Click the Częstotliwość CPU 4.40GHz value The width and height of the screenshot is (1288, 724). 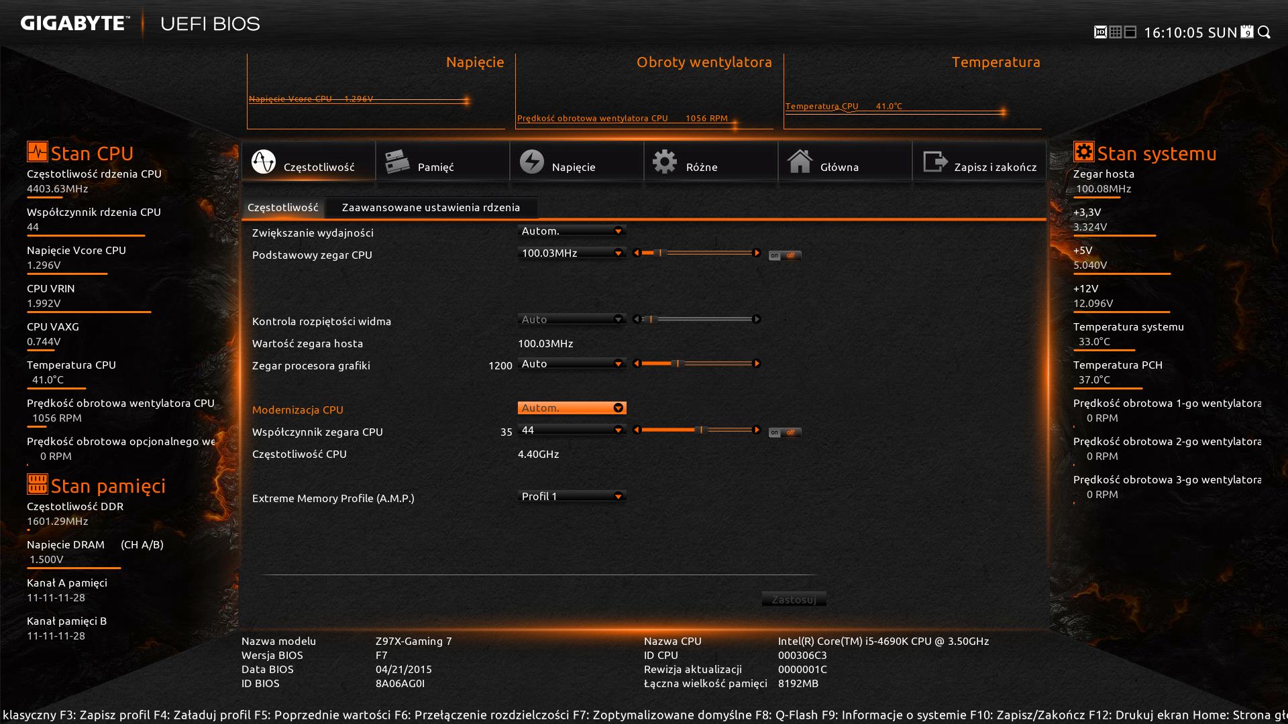click(539, 455)
